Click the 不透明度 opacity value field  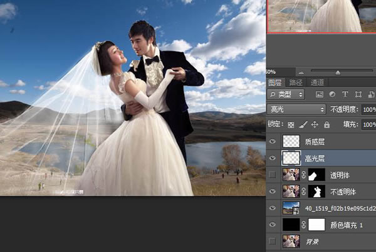[x=369, y=109]
